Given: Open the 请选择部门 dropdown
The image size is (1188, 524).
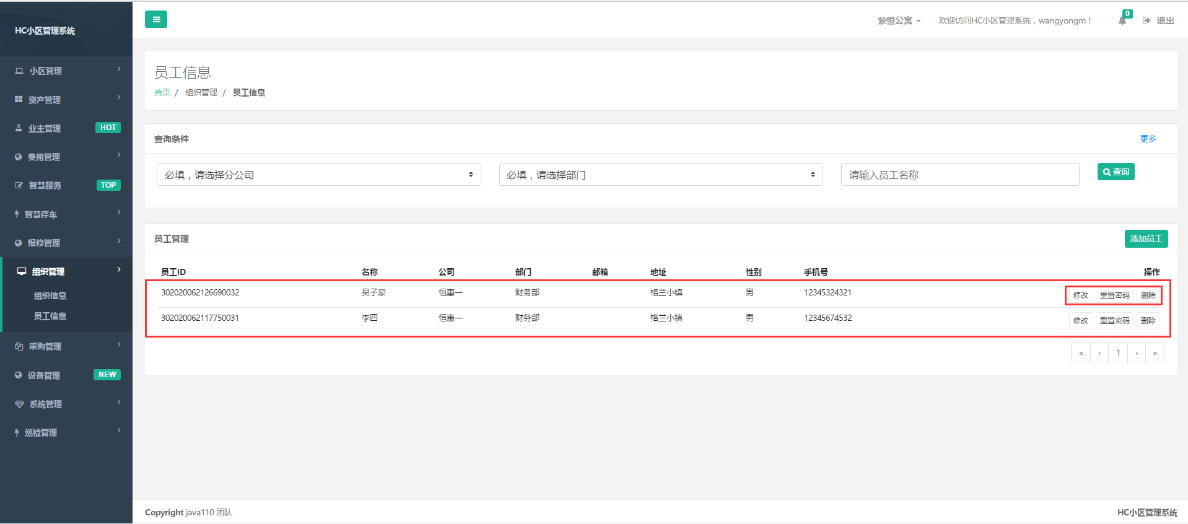Looking at the screenshot, I should pos(661,175).
